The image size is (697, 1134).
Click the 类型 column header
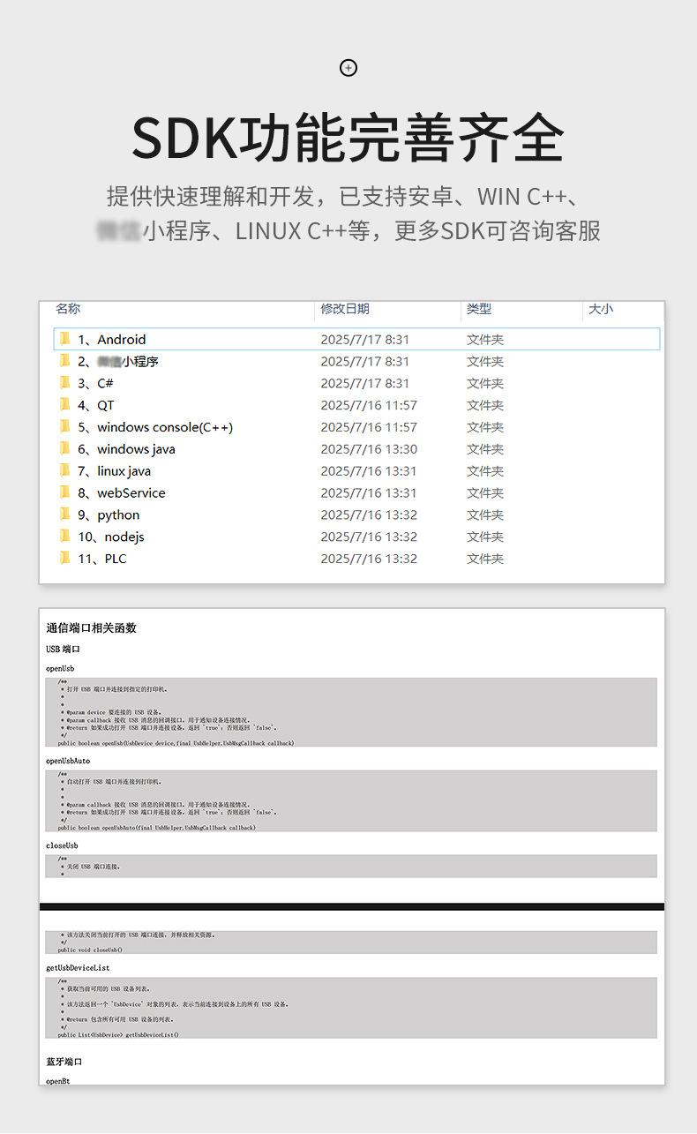coord(479,309)
